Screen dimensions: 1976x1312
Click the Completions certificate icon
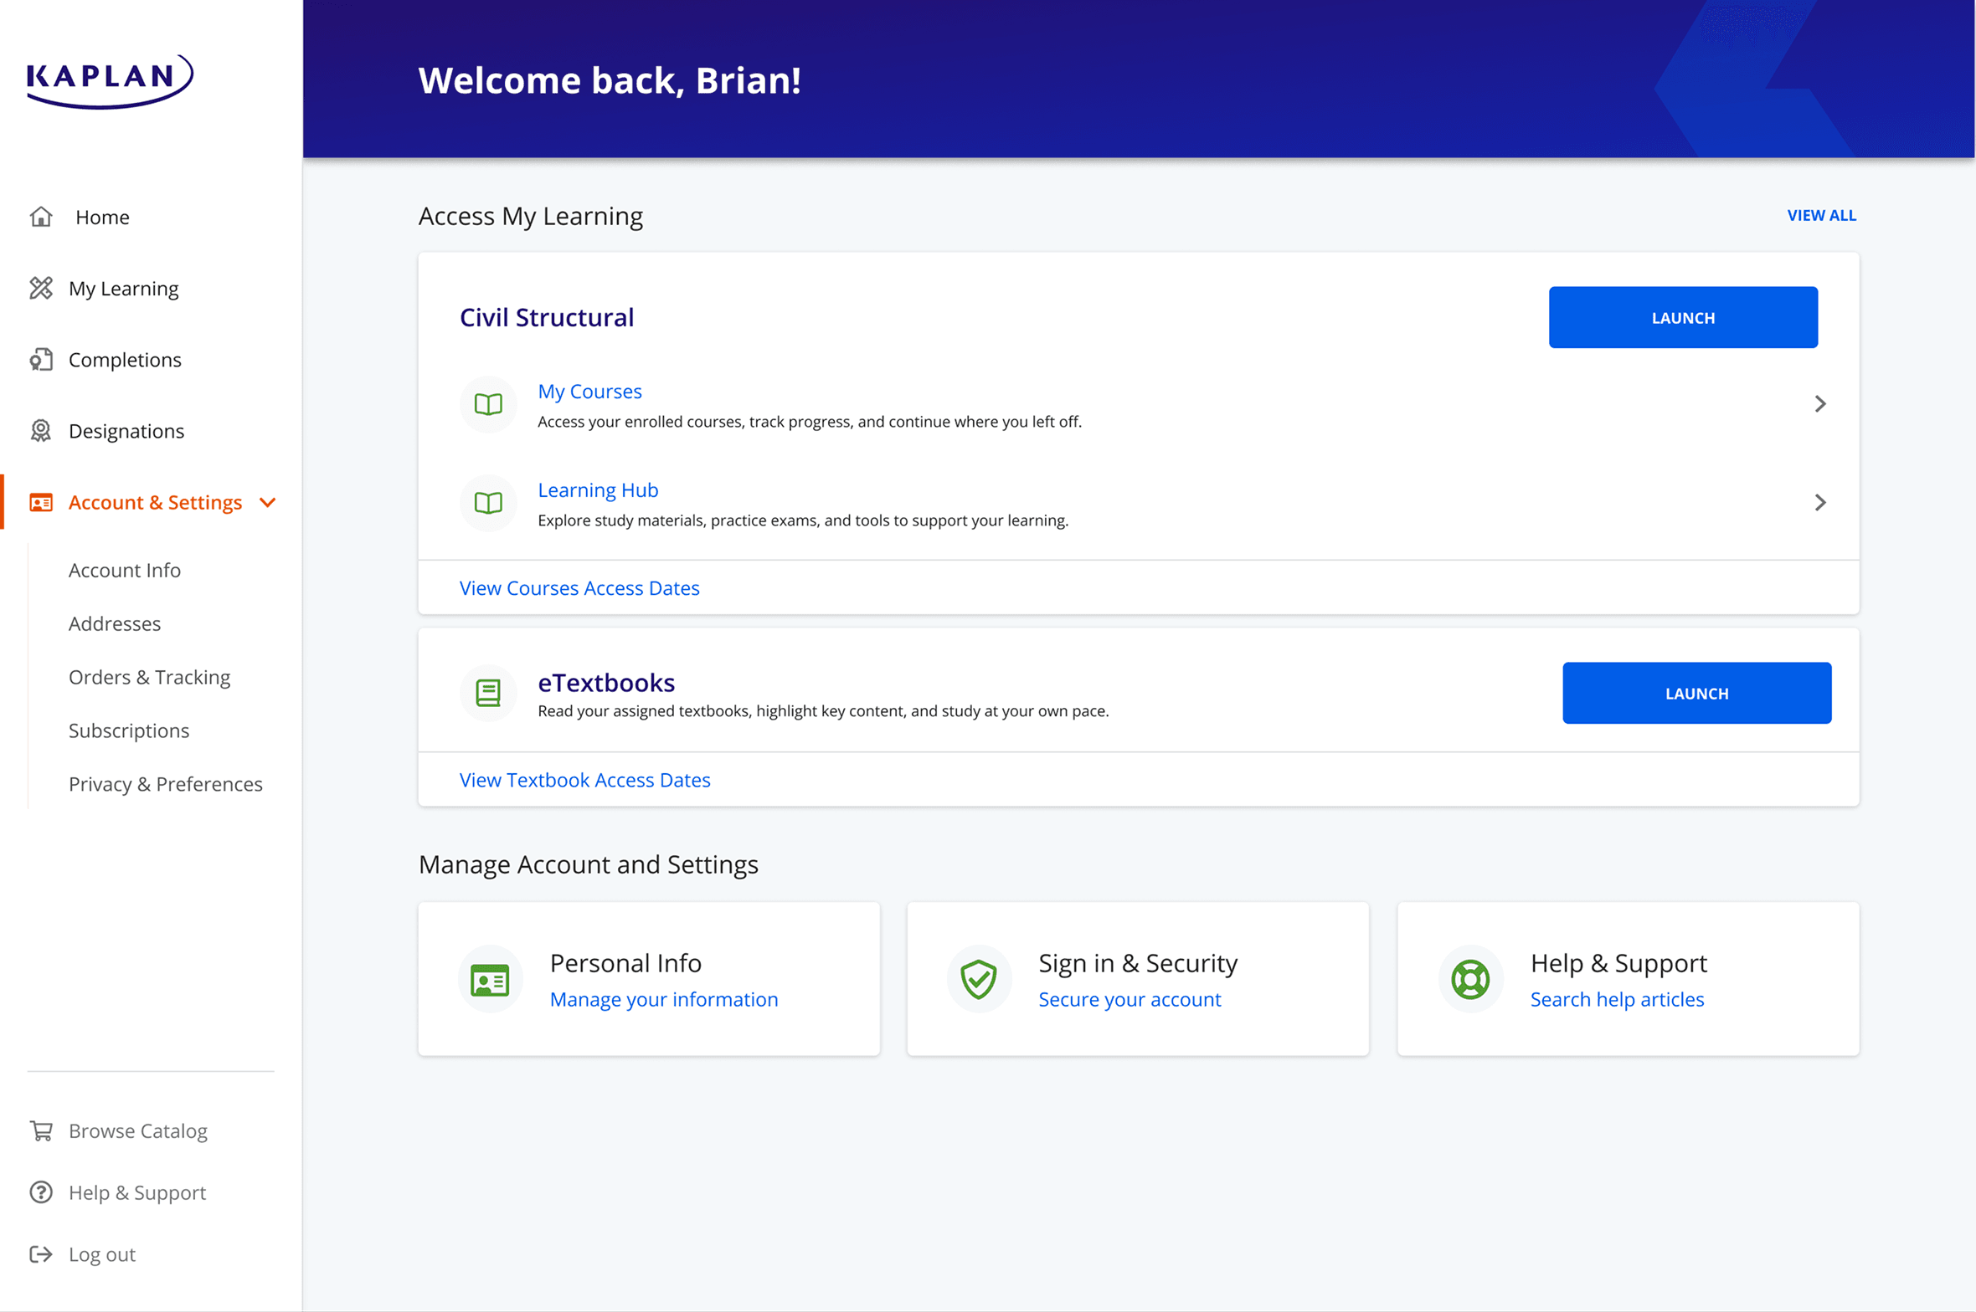(x=41, y=360)
